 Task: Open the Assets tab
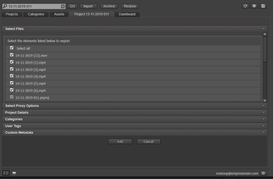(59, 14)
